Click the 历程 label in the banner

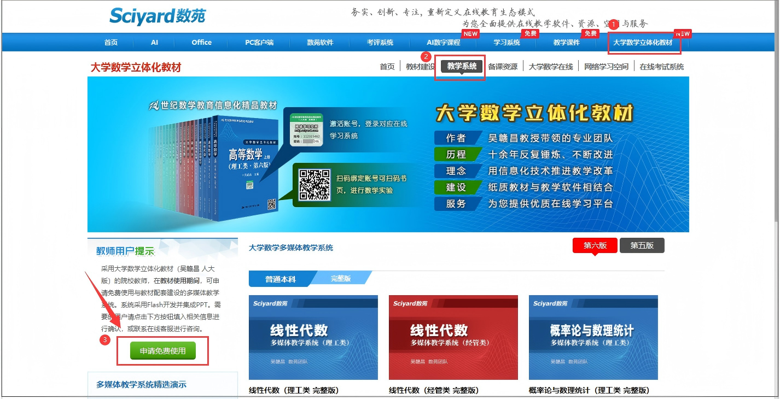coord(456,154)
